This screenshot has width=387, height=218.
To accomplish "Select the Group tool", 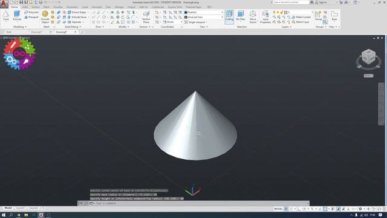I will (x=319, y=16).
